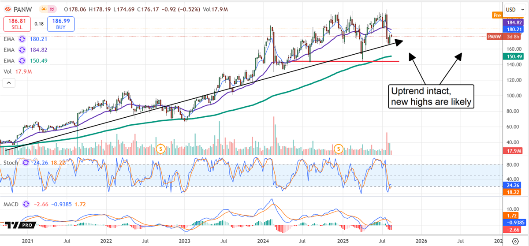Click the 0.18 spread value
Image resolution: width=529 pixels, height=246 pixels.
[39, 25]
